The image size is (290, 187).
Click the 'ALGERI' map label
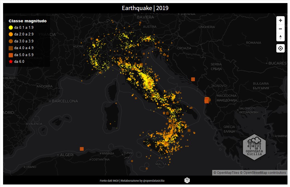pyautogui.click(x=67, y=155)
